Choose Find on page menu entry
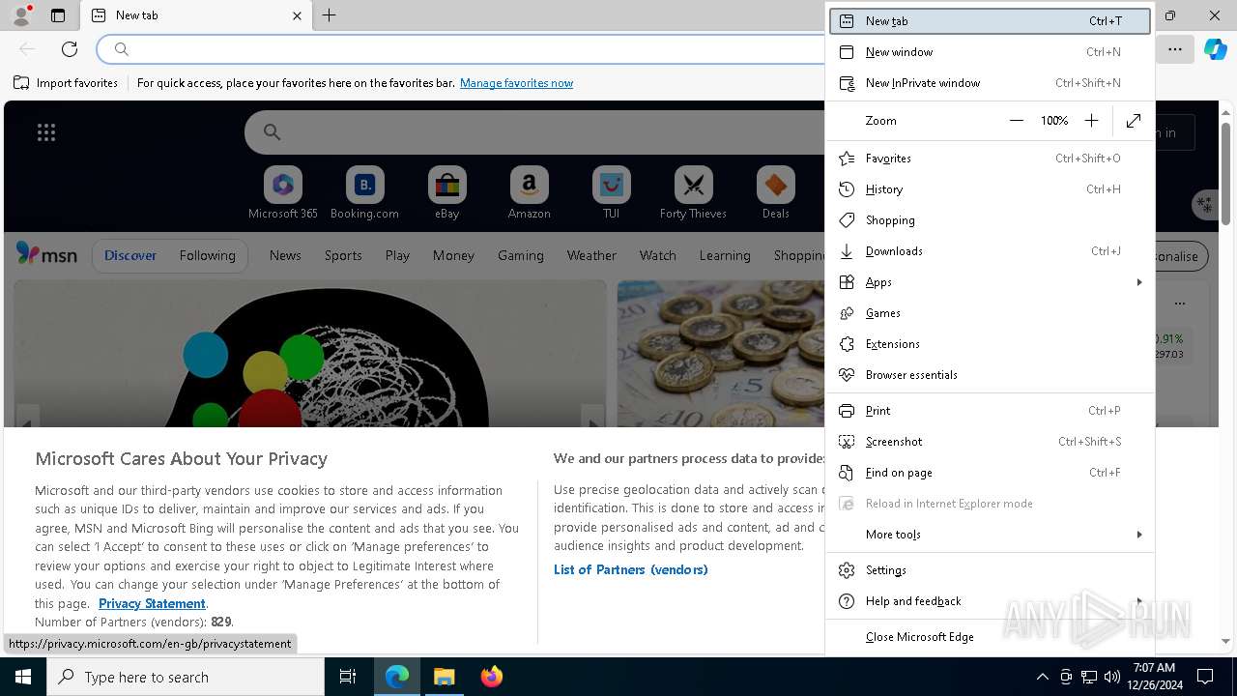Image resolution: width=1237 pixels, height=696 pixels. tap(991, 473)
